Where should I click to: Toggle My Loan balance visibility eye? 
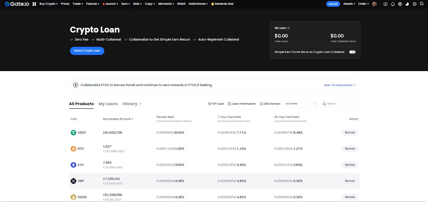pyautogui.click(x=288, y=28)
